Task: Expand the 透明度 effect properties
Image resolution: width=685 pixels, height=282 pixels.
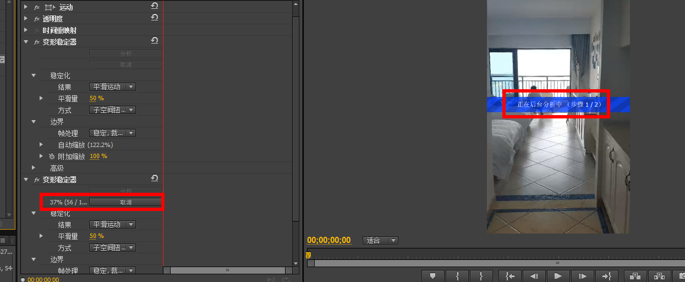Action: pyautogui.click(x=26, y=19)
